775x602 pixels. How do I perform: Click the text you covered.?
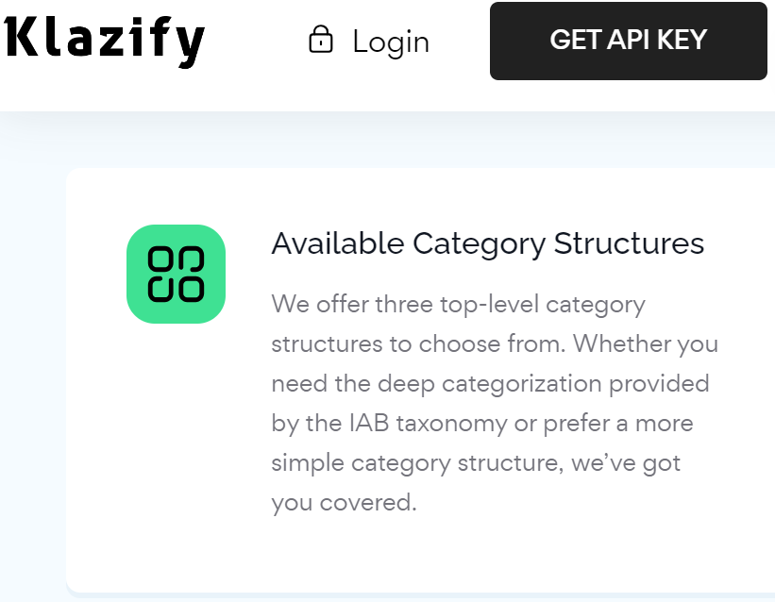pos(344,503)
